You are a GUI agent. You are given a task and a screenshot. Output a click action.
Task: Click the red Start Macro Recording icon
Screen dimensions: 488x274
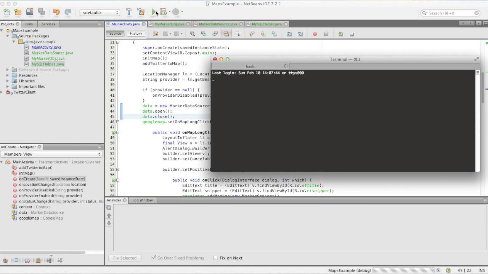click(x=315, y=34)
